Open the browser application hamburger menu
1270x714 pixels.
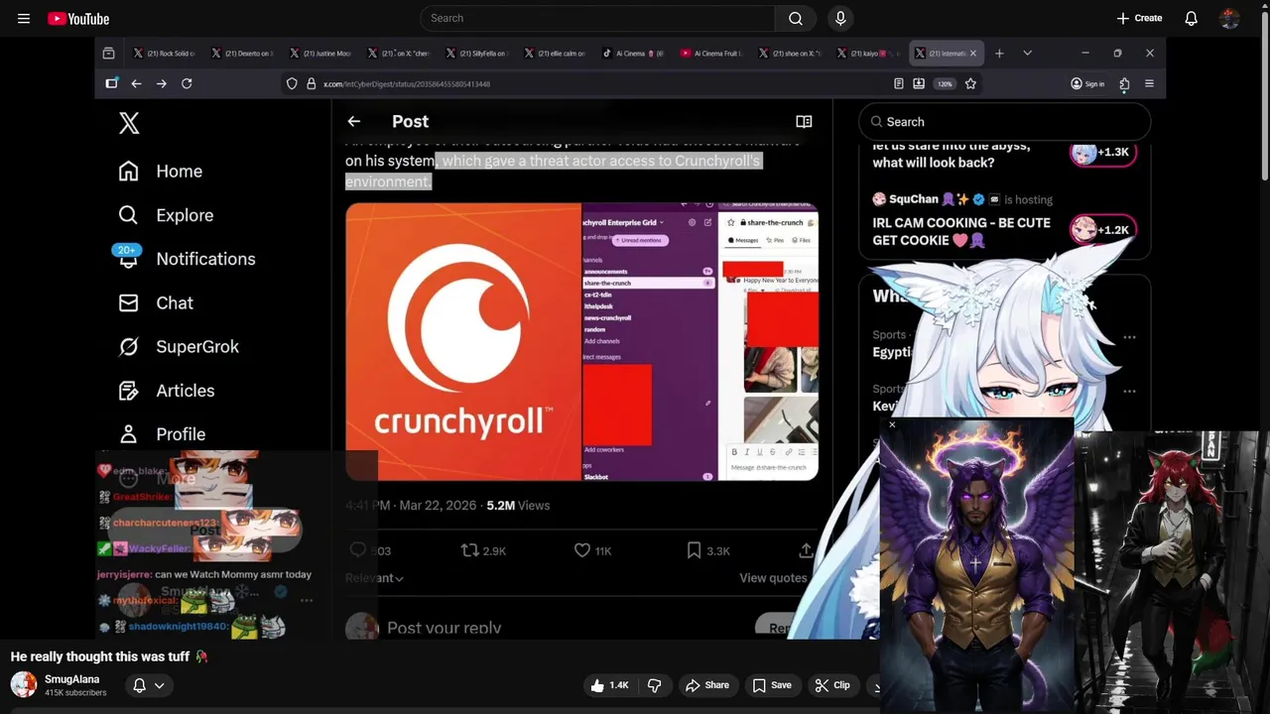tap(1149, 84)
